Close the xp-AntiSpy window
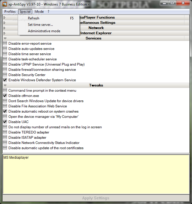This screenshot has width=192, height=204. (183, 3)
